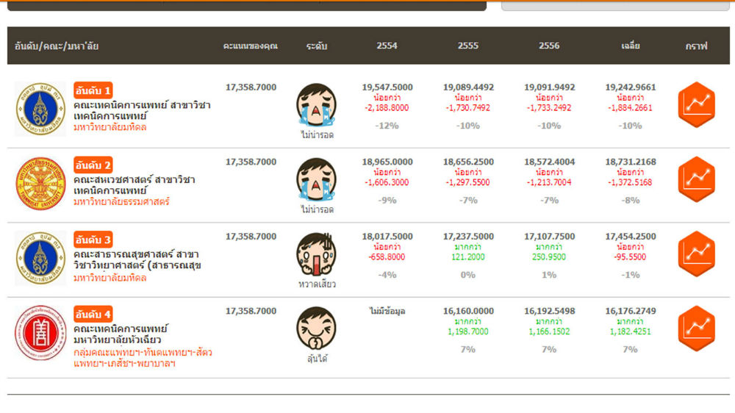Screen dimensions: 735x413
Task: Click the อันดับ 1 orange badge
Action: tap(93, 90)
